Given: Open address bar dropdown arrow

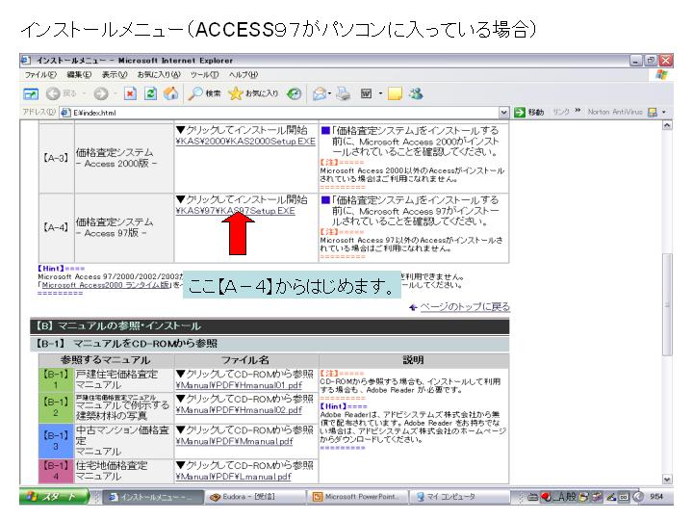Looking at the screenshot, I should (x=503, y=113).
